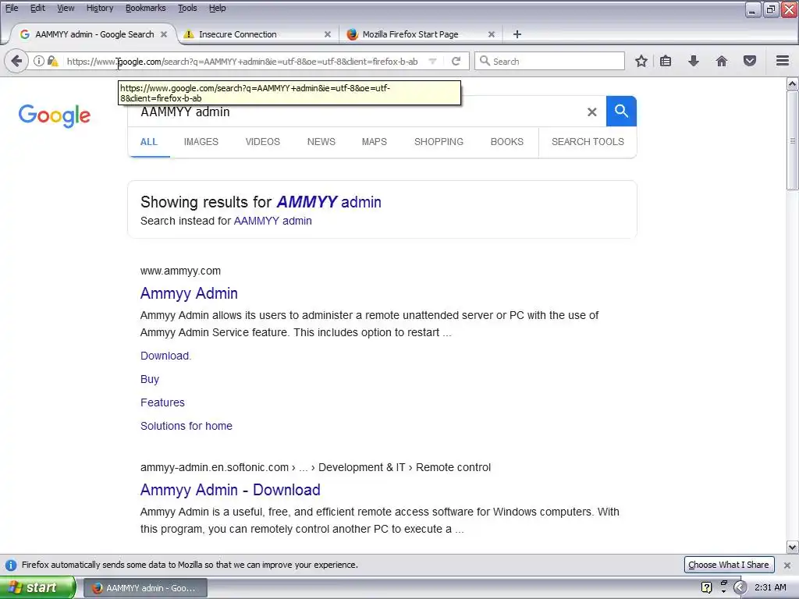Open the help icon in system tray
Image resolution: width=799 pixels, height=599 pixels.
point(706,587)
